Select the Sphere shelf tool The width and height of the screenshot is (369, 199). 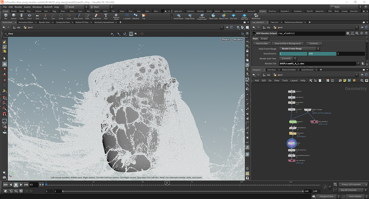[14, 16]
